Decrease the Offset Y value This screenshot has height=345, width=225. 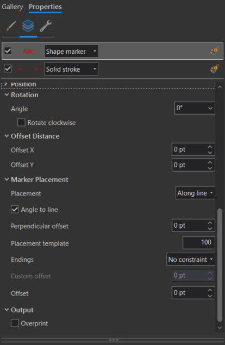(x=210, y=168)
